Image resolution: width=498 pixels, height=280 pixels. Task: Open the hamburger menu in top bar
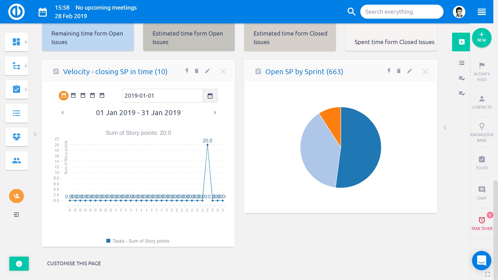pyautogui.click(x=481, y=12)
